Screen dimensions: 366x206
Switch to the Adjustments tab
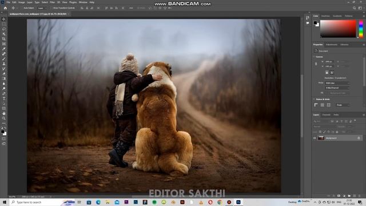332,45
